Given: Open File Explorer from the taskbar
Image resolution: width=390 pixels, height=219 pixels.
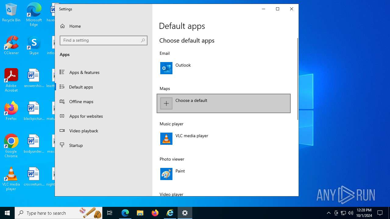Looking at the screenshot, I should pos(140,213).
